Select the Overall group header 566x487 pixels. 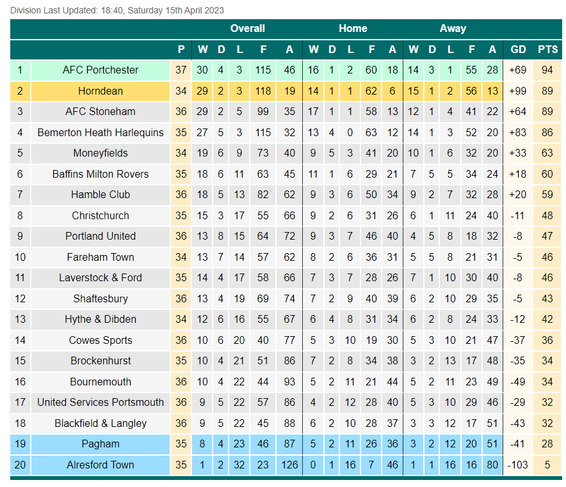coord(248,29)
